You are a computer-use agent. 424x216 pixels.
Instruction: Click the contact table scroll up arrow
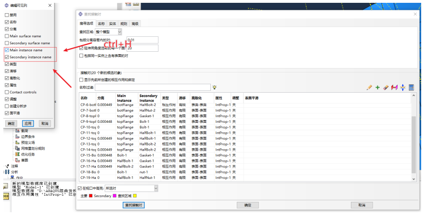point(414,96)
